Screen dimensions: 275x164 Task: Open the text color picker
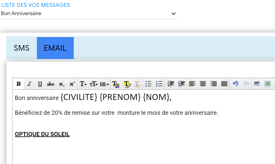(x=116, y=84)
